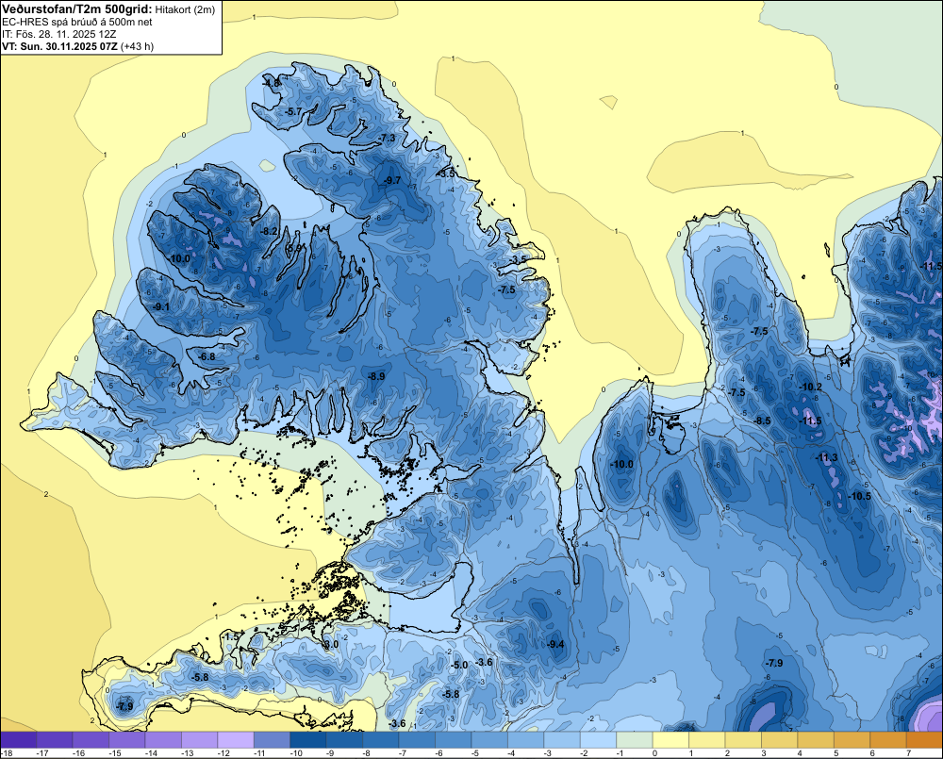Click the temperature label '-10.2'
Image resolution: width=943 pixels, height=759 pixels.
pos(810,387)
